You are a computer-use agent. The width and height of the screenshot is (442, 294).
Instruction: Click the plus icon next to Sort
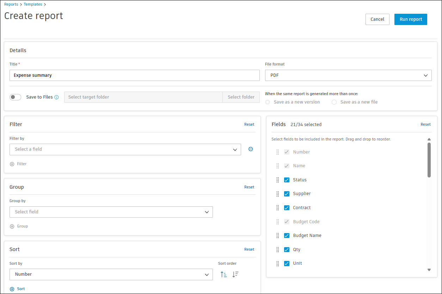coord(12,289)
